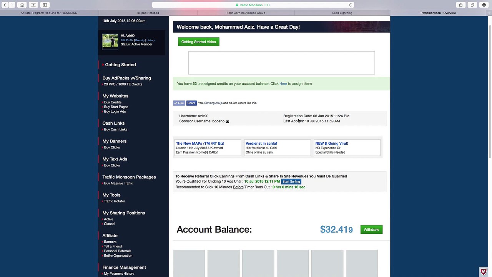Screen dimensions: 492x277
Task: View Closed sharing positions
Action: click(109, 224)
